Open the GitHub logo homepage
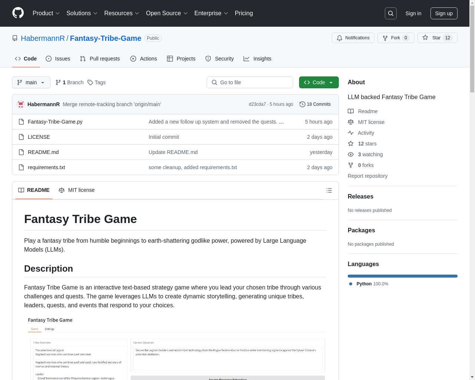This screenshot has height=380, width=475. click(18, 13)
